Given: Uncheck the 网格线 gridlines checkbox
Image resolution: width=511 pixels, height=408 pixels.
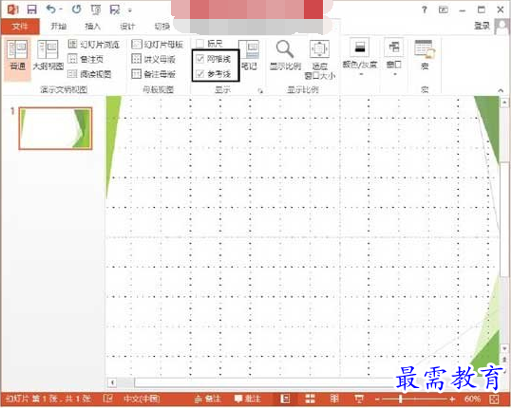Looking at the screenshot, I should 200,59.
